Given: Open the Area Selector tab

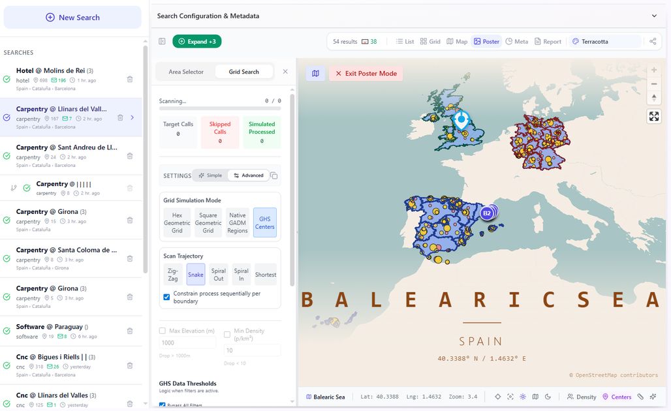Looking at the screenshot, I should click(x=186, y=72).
